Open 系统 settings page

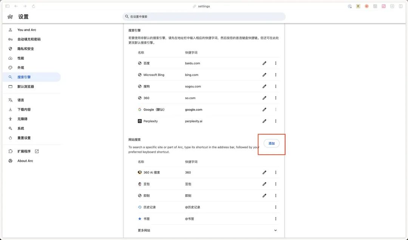(x=31, y=129)
